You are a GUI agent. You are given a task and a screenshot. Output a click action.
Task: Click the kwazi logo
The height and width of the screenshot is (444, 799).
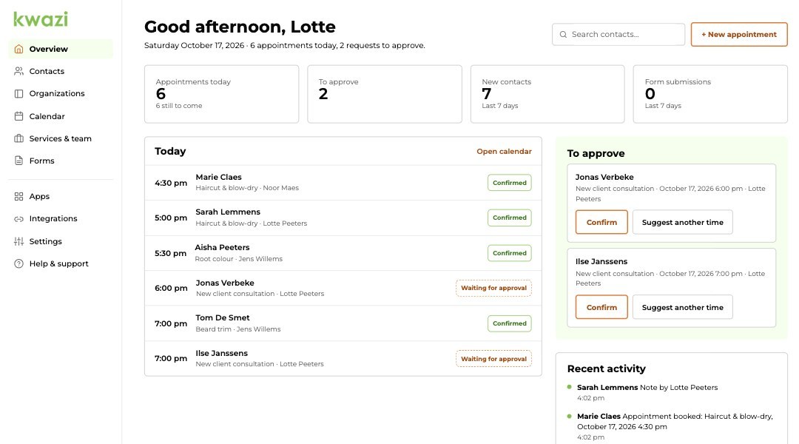(x=41, y=19)
